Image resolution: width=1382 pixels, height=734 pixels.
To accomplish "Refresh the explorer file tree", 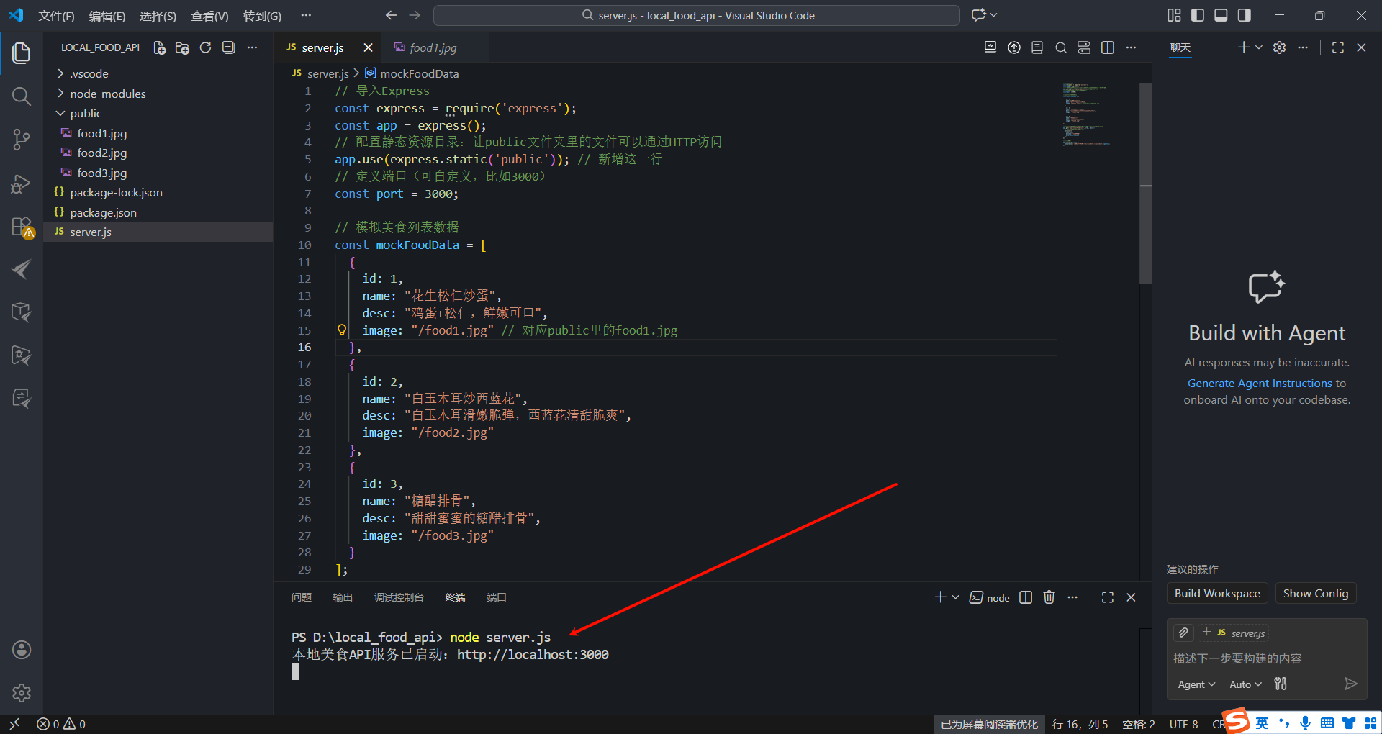I will point(206,47).
